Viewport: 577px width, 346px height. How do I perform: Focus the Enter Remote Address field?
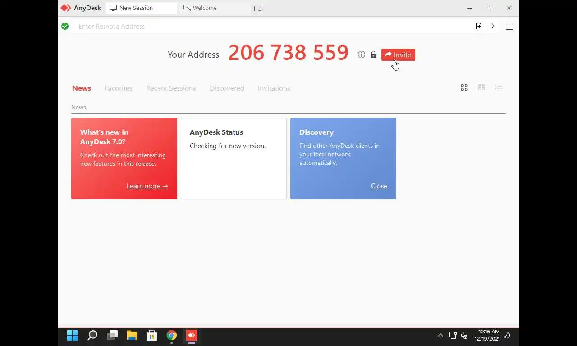272,26
